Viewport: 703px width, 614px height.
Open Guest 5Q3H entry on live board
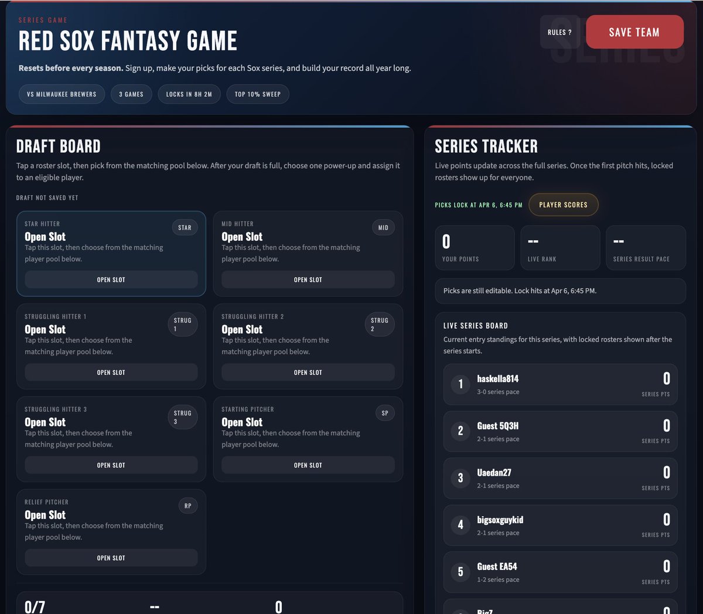pyautogui.click(x=560, y=431)
